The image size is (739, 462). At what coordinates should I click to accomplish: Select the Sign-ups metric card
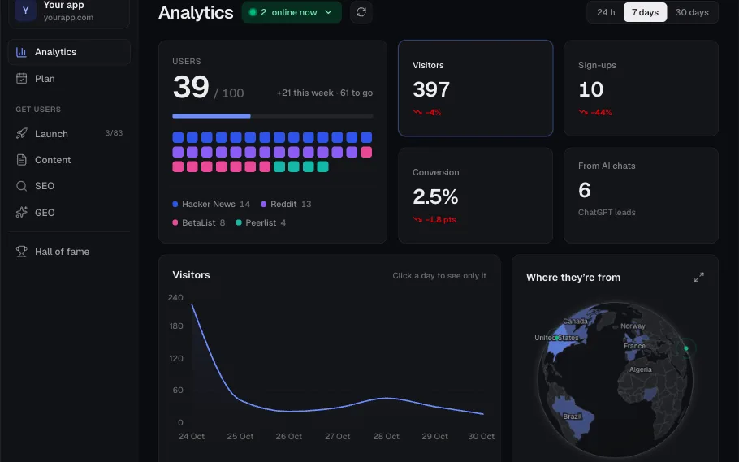(x=641, y=89)
